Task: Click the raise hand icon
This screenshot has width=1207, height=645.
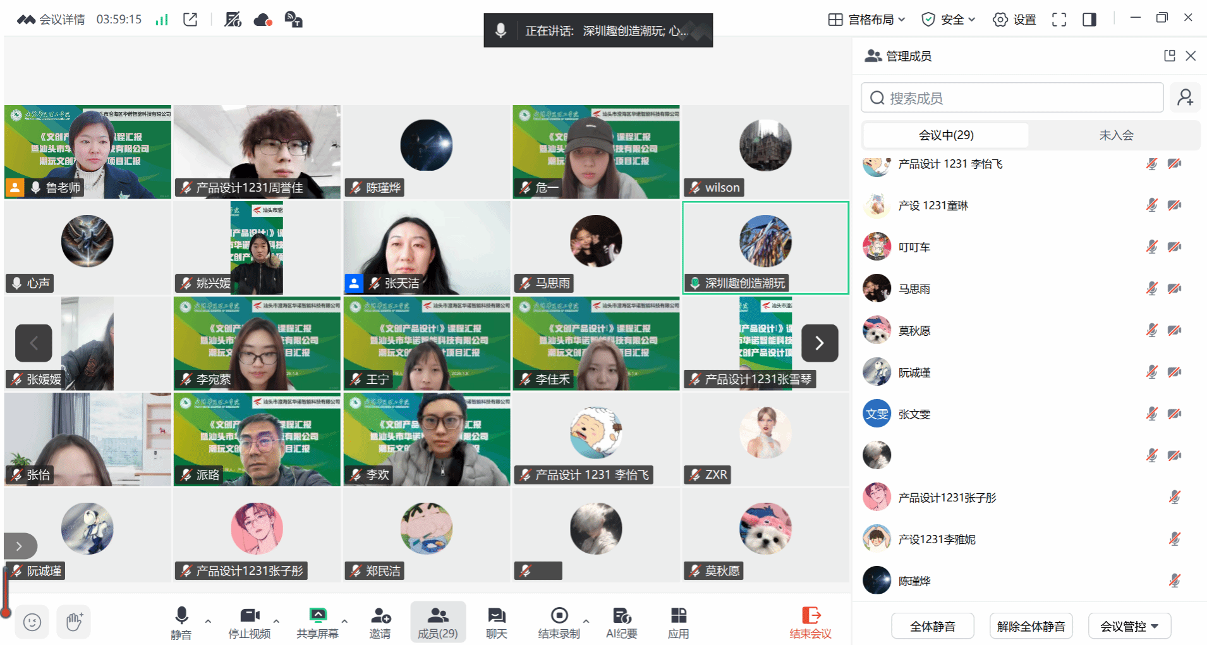Action: [74, 622]
